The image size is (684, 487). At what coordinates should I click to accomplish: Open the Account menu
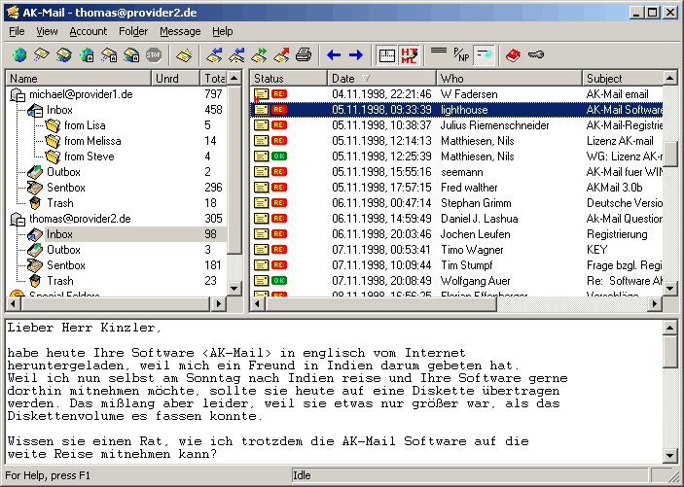pyautogui.click(x=89, y=31)
